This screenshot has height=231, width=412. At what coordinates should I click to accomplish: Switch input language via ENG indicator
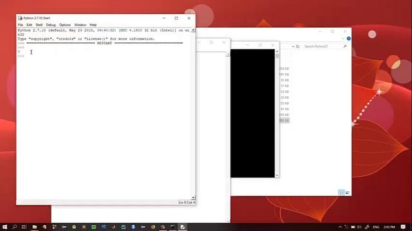click(376, 227)
